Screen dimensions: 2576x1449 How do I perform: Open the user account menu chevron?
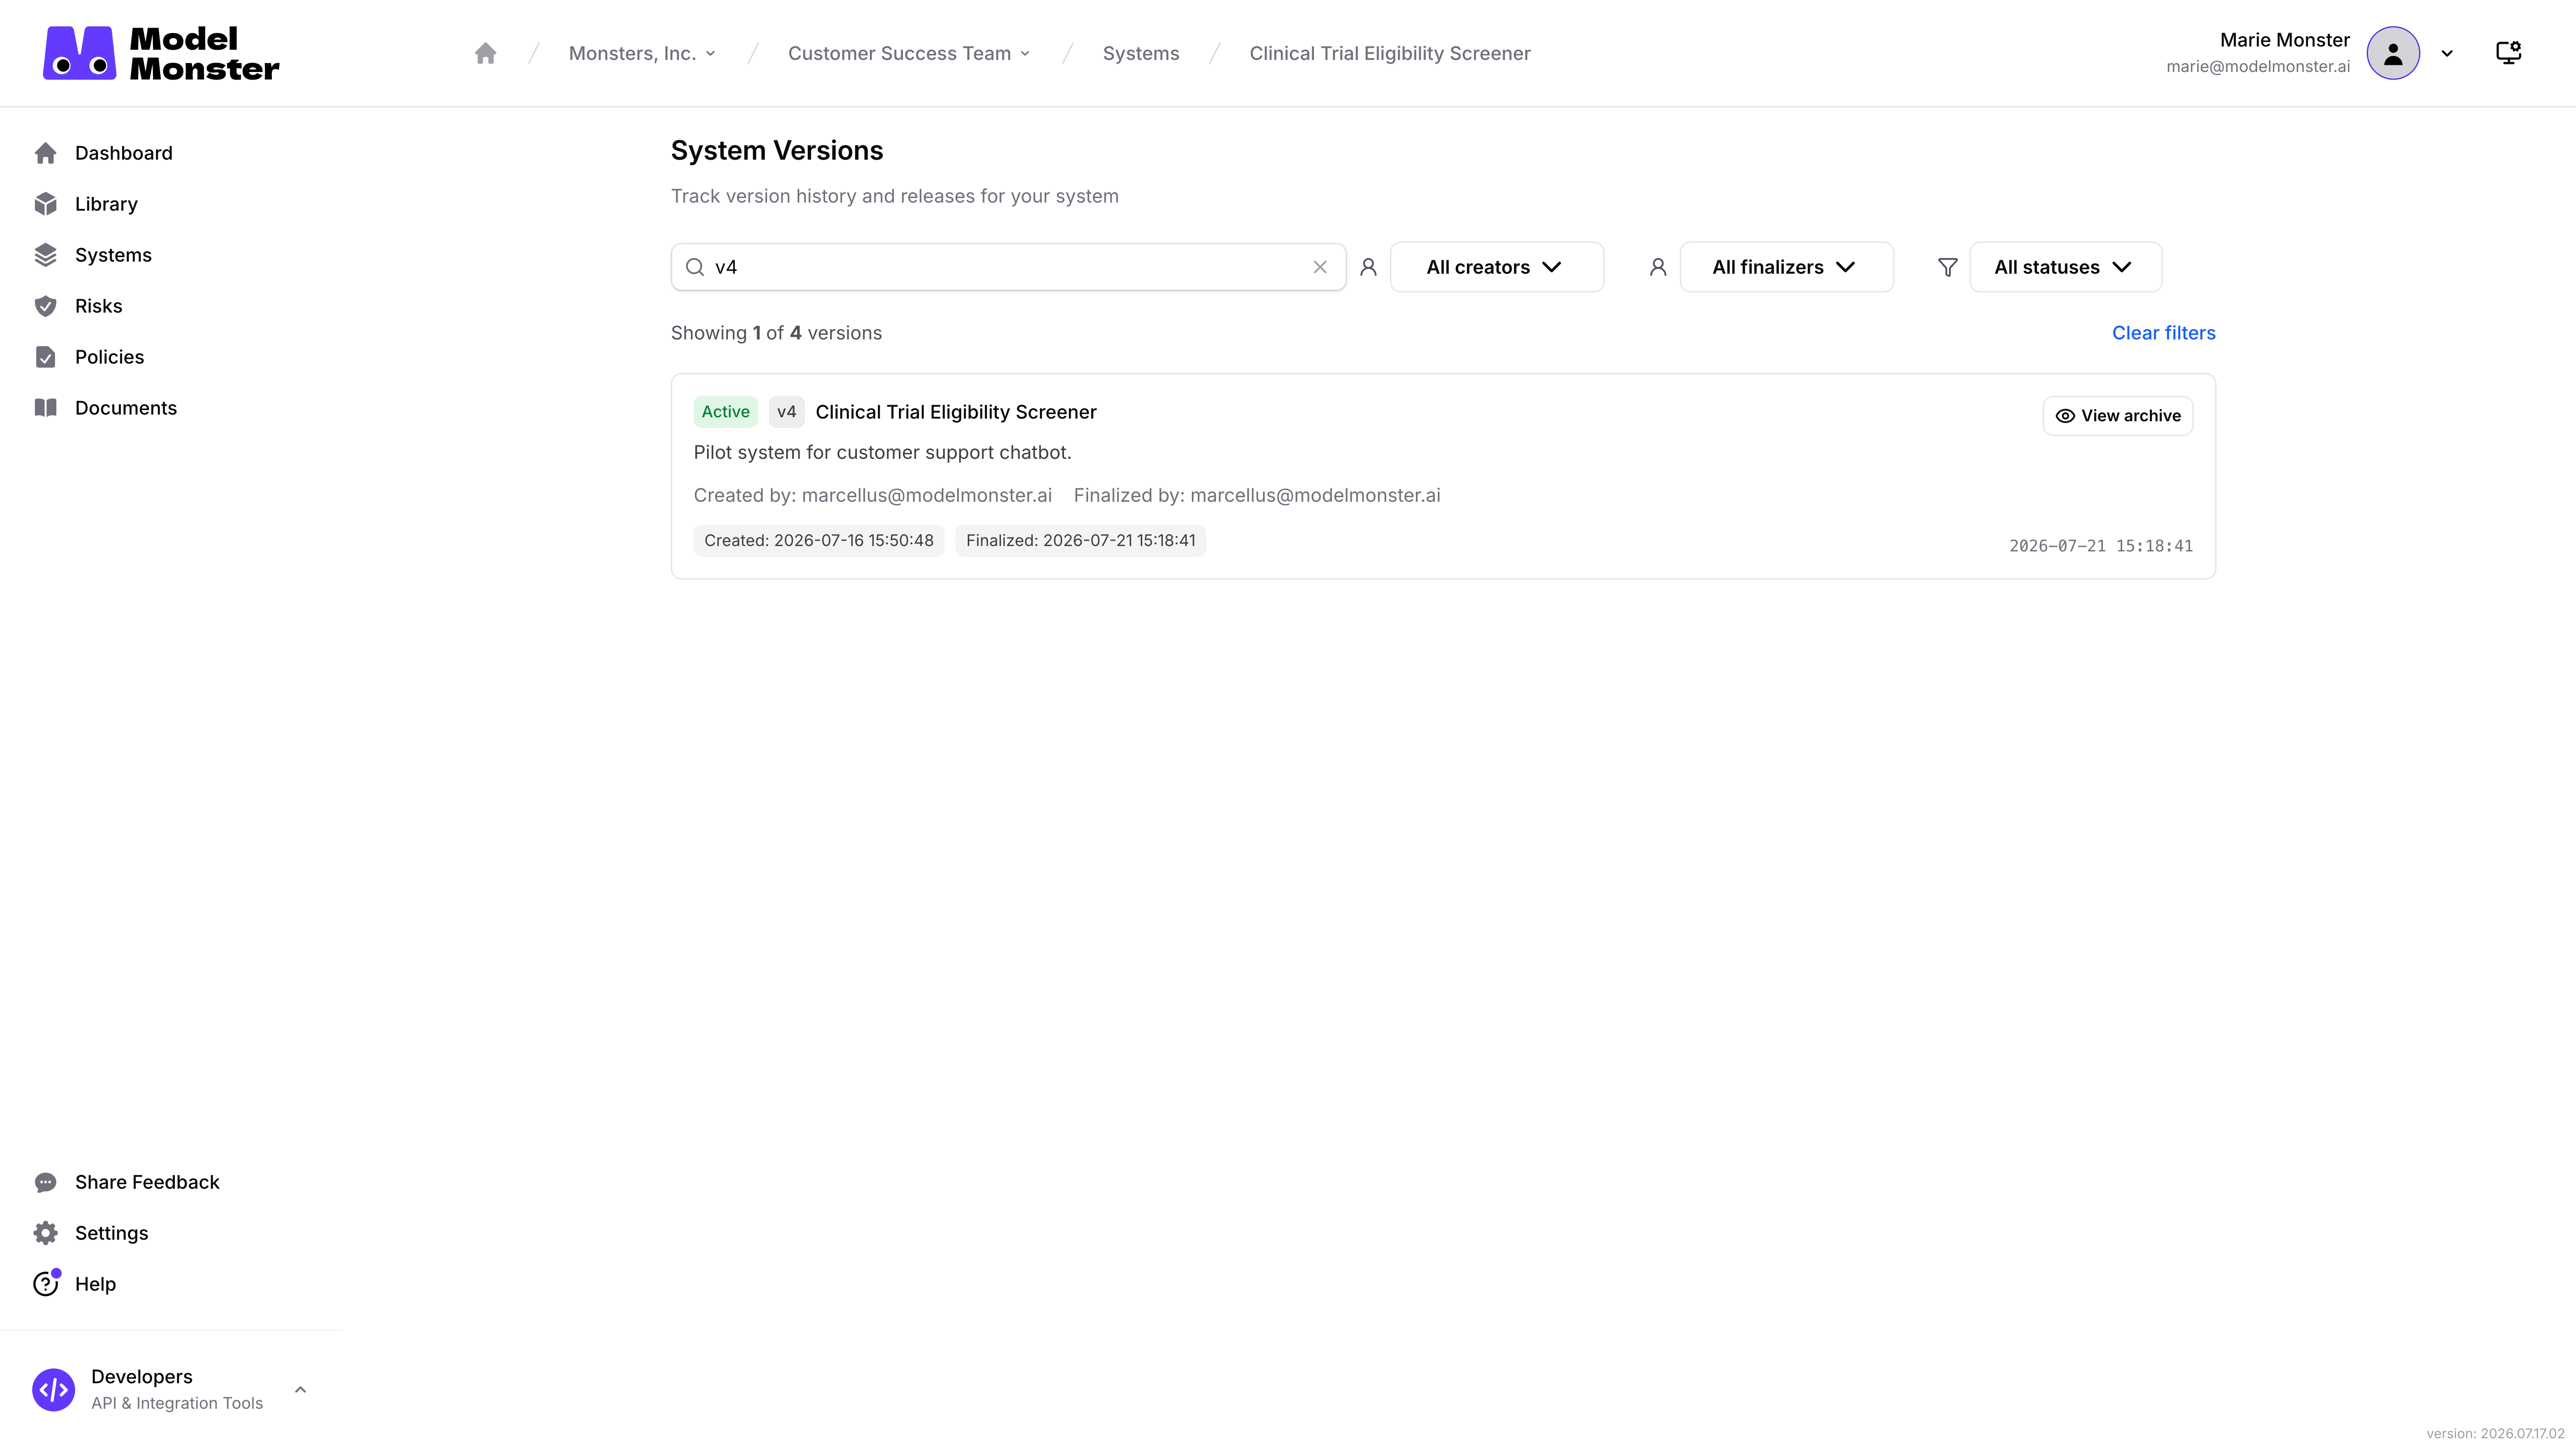pos(2447,54)
